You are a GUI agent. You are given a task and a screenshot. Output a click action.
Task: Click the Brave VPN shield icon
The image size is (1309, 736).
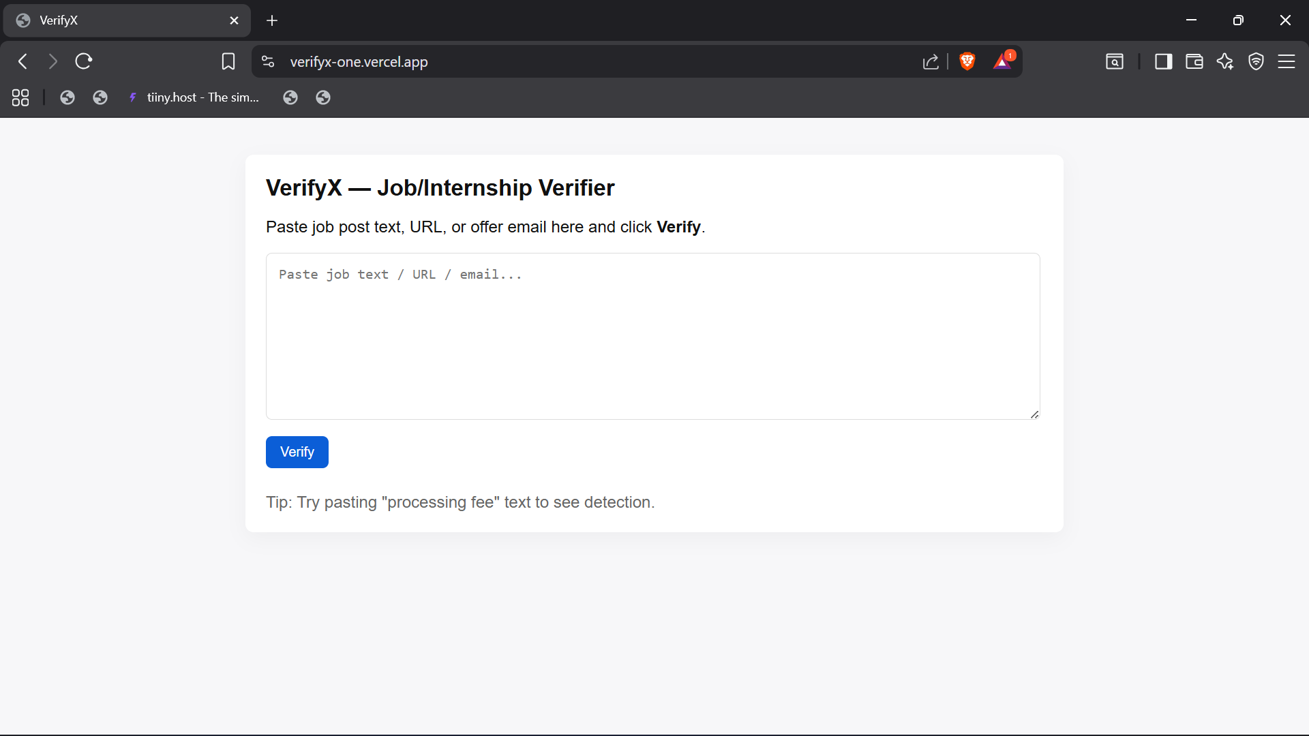[x=1256, y=61]
